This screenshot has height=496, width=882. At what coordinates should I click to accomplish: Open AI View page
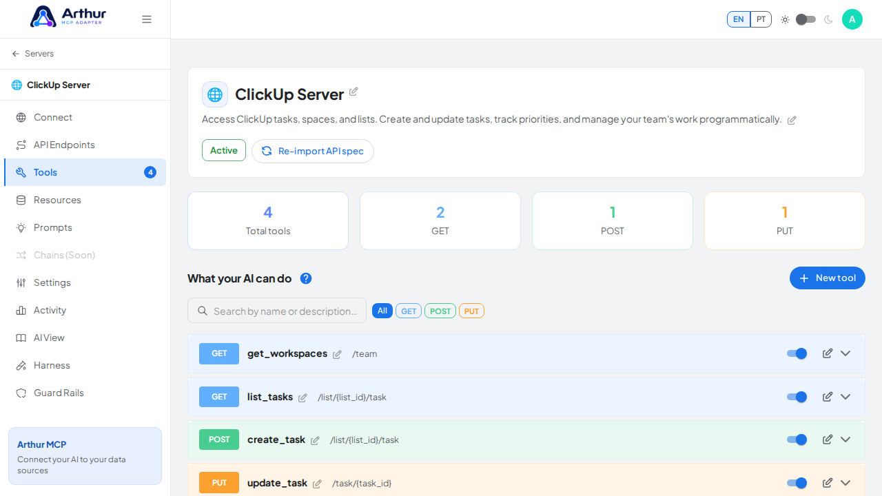(85, 338)
